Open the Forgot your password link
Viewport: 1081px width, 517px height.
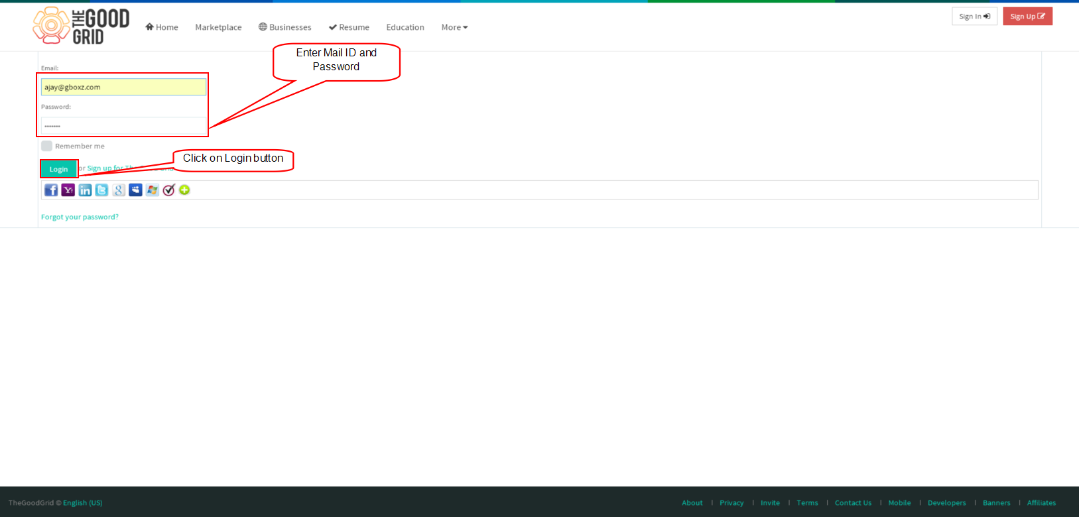coord(80,217)
